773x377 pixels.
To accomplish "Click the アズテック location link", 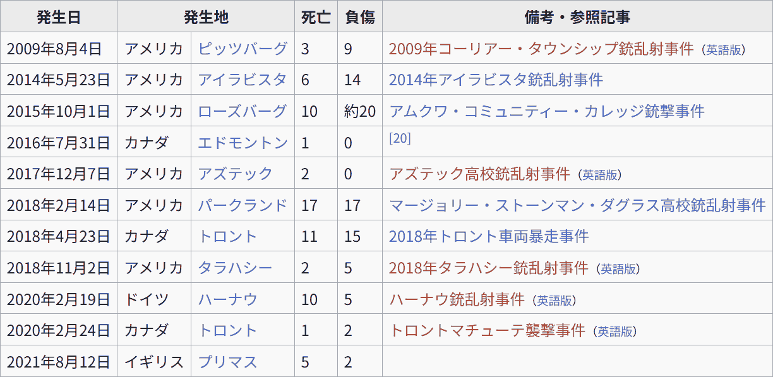I will [x=235, y=174].
